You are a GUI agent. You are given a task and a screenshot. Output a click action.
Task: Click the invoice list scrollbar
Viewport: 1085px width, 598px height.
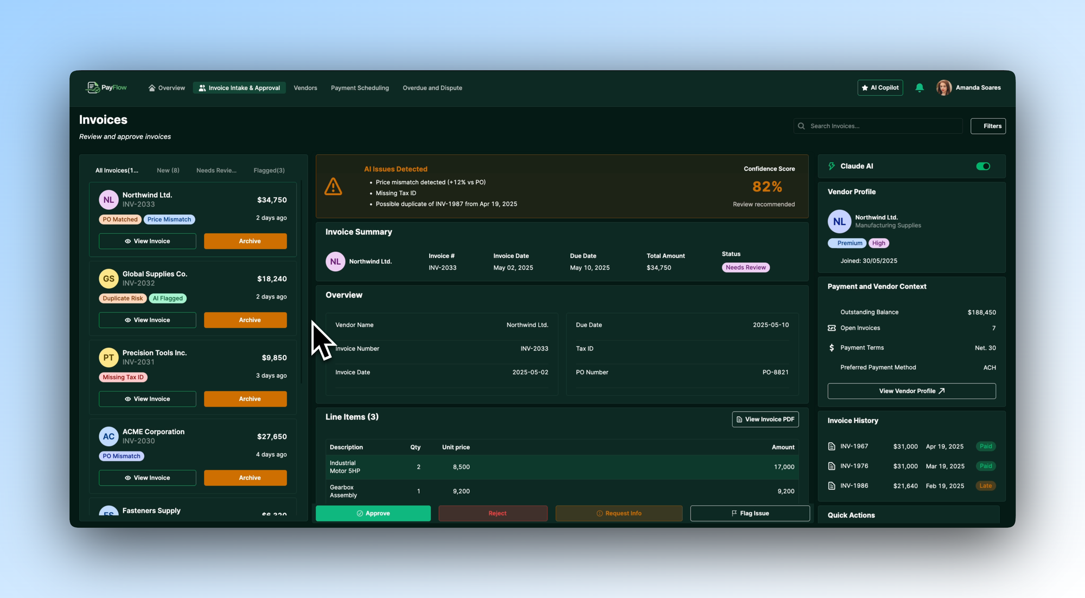(302, 282)
